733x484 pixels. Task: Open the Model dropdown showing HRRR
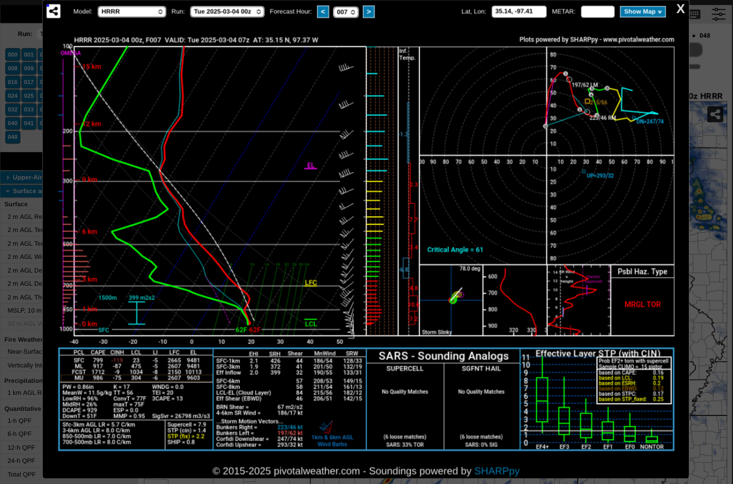point(132,11)
